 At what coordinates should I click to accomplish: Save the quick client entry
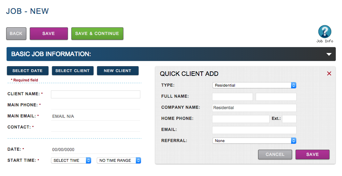point(312,155)
